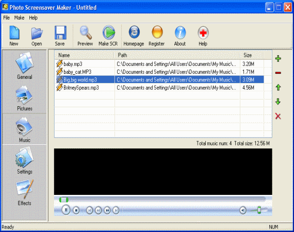Add music with the green plus icon

pos(278,58)
